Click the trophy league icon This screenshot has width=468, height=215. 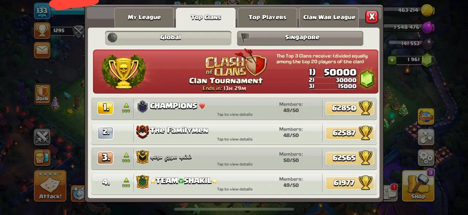(x=42, y=31)
